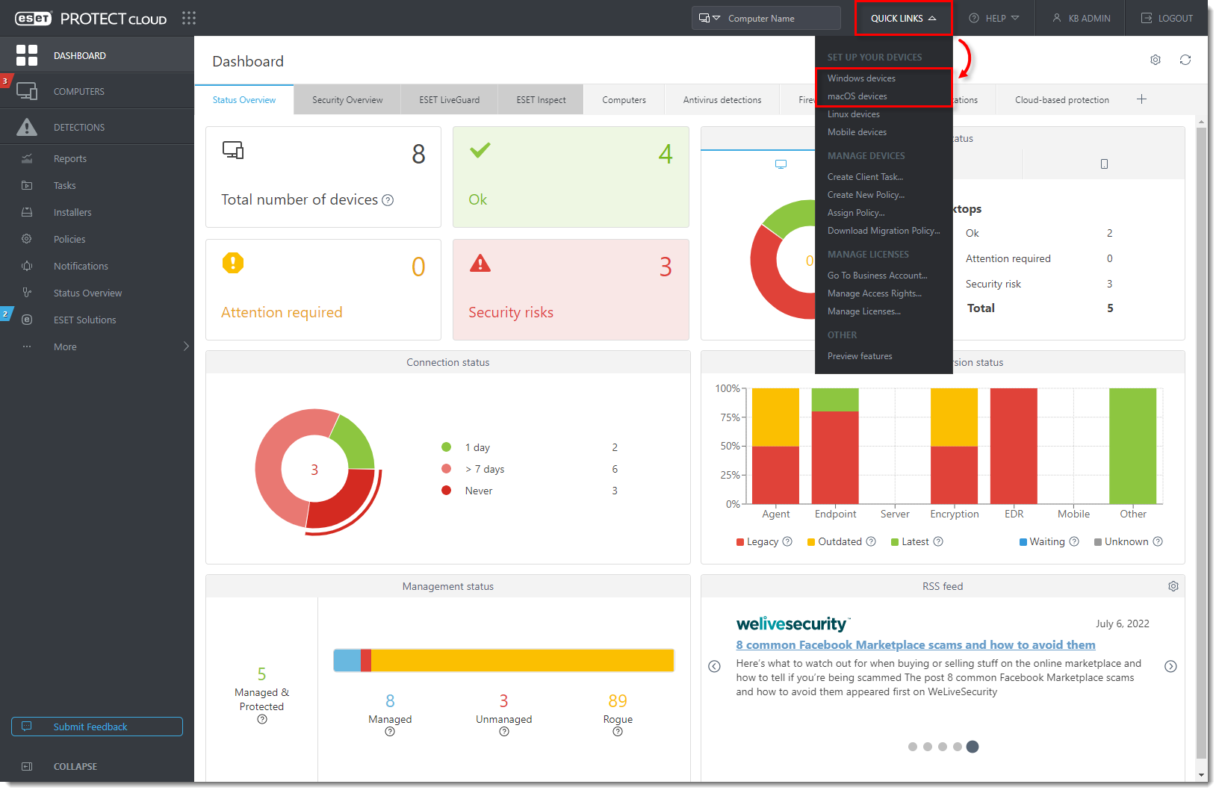Choose Preview features menu item

pyautogui.click(x=860, y=356)
